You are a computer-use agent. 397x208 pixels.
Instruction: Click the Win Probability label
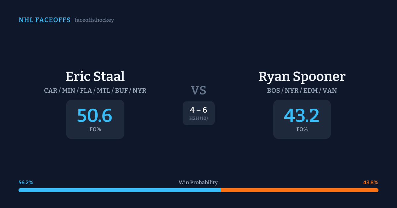pyautogui.click(x=198, y=182)
